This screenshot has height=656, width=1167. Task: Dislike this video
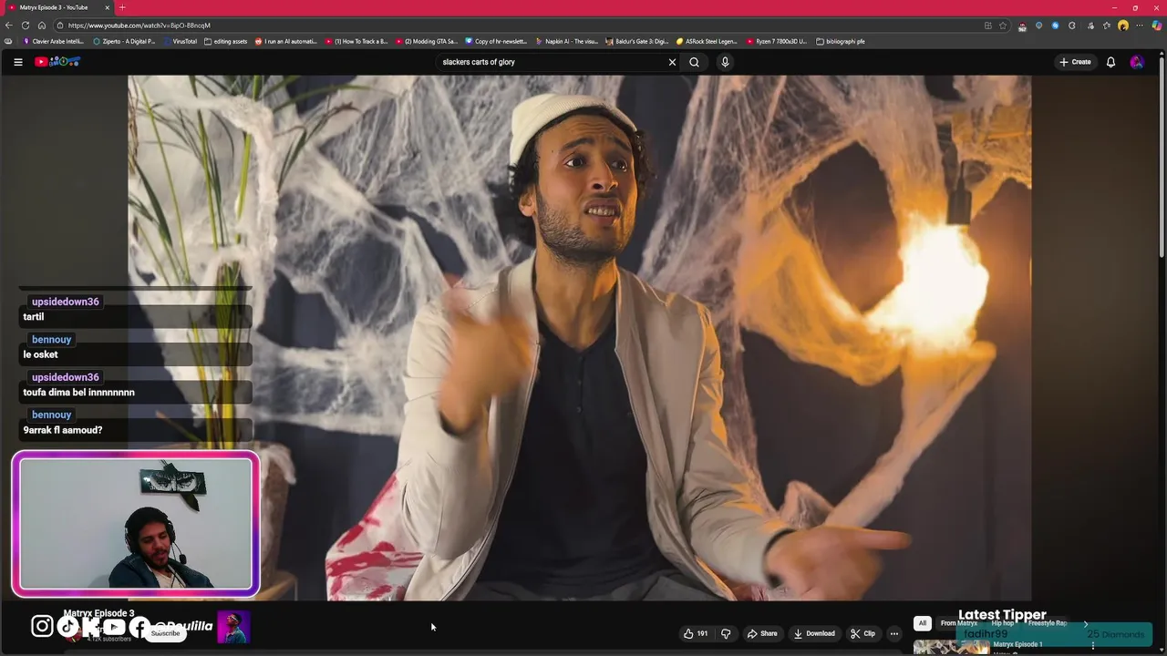click(x=726, y=633)
